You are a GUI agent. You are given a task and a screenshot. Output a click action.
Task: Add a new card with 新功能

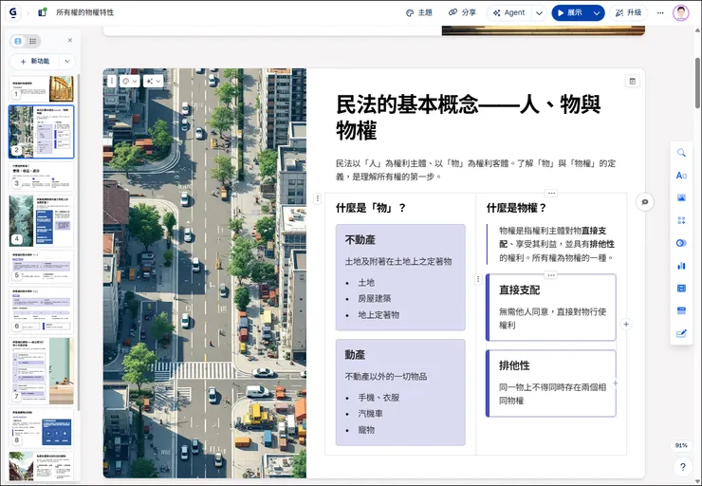pyautogui.click(x=35, y=62)
